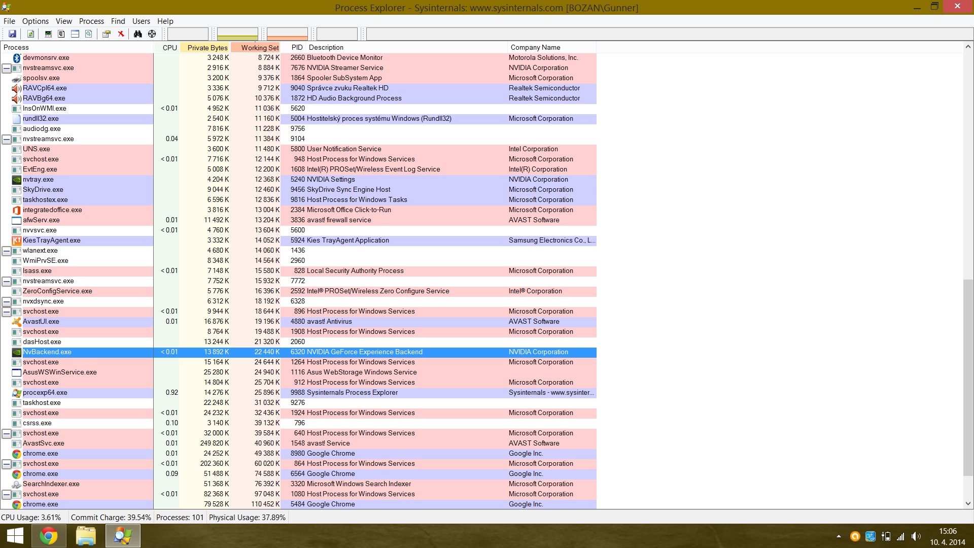Collapse the nvxdsync.exe tree node

point(7,301)
